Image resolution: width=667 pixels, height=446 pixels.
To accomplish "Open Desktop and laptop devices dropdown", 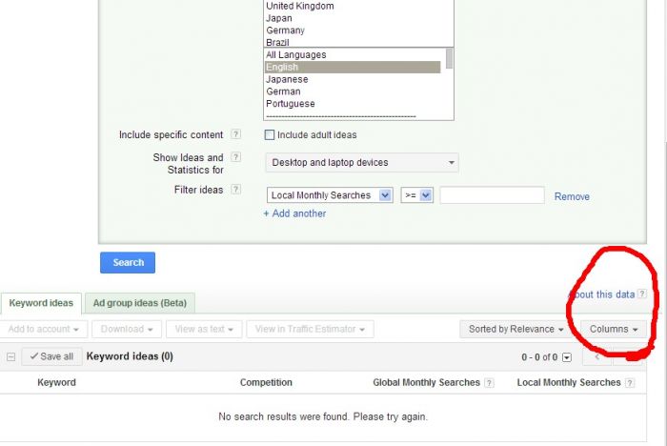I will click(361, 163).
